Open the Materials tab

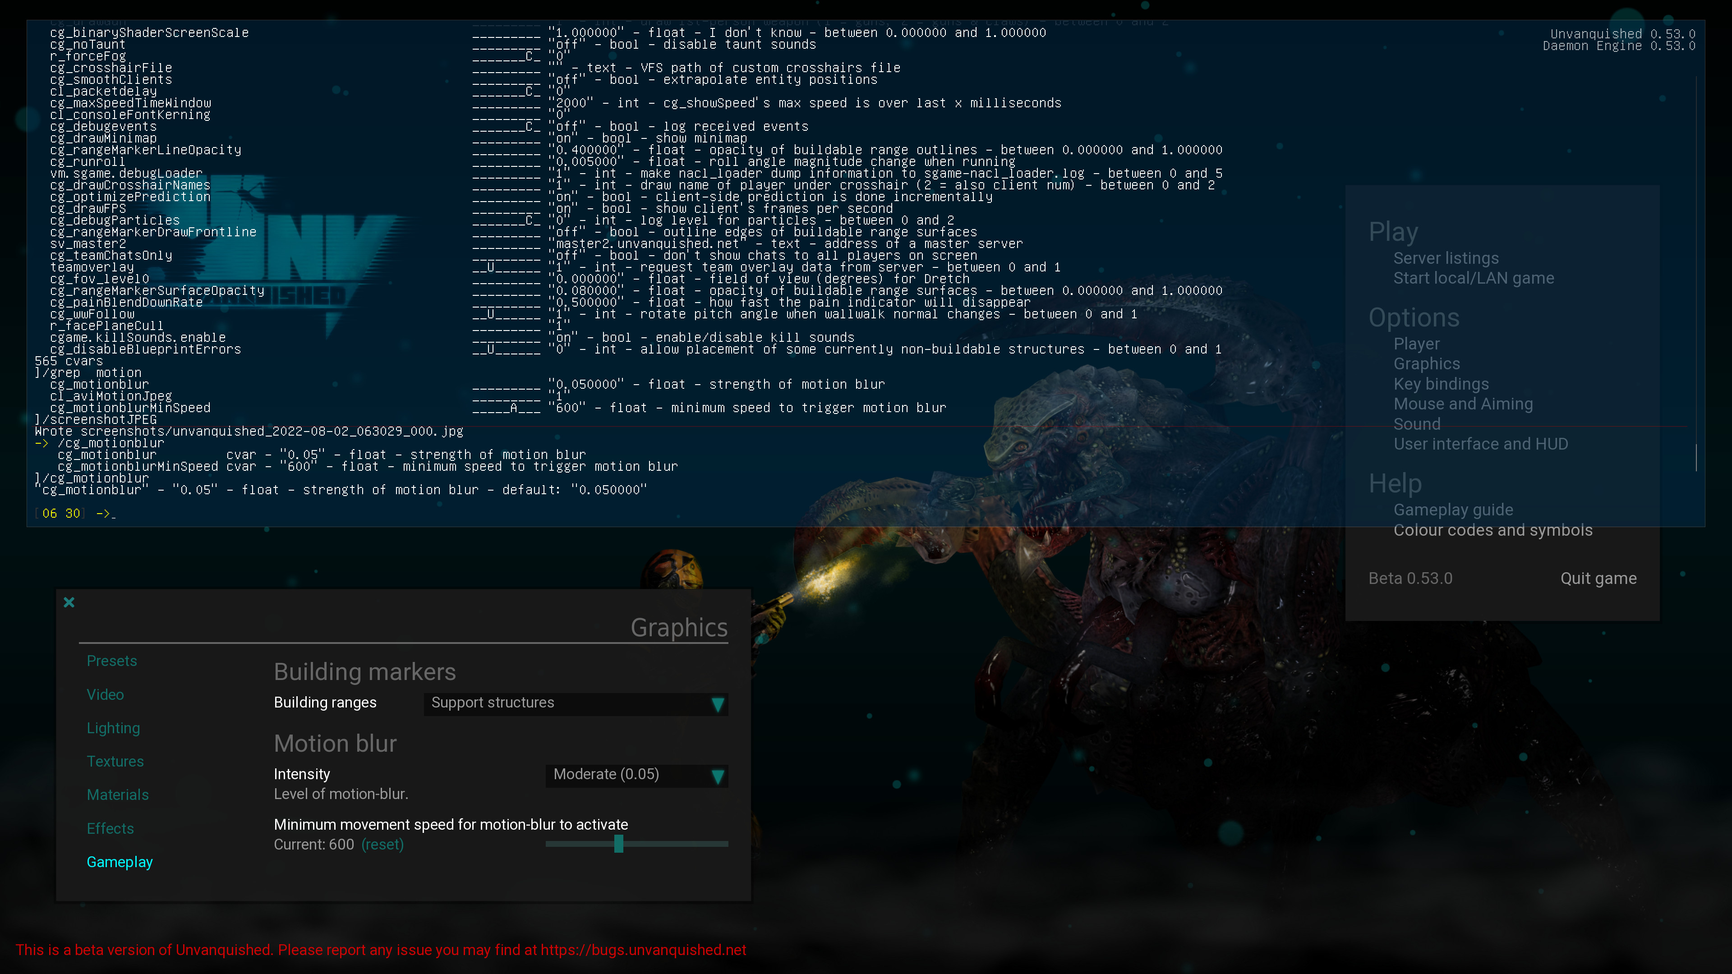click(x=118, y=795)
